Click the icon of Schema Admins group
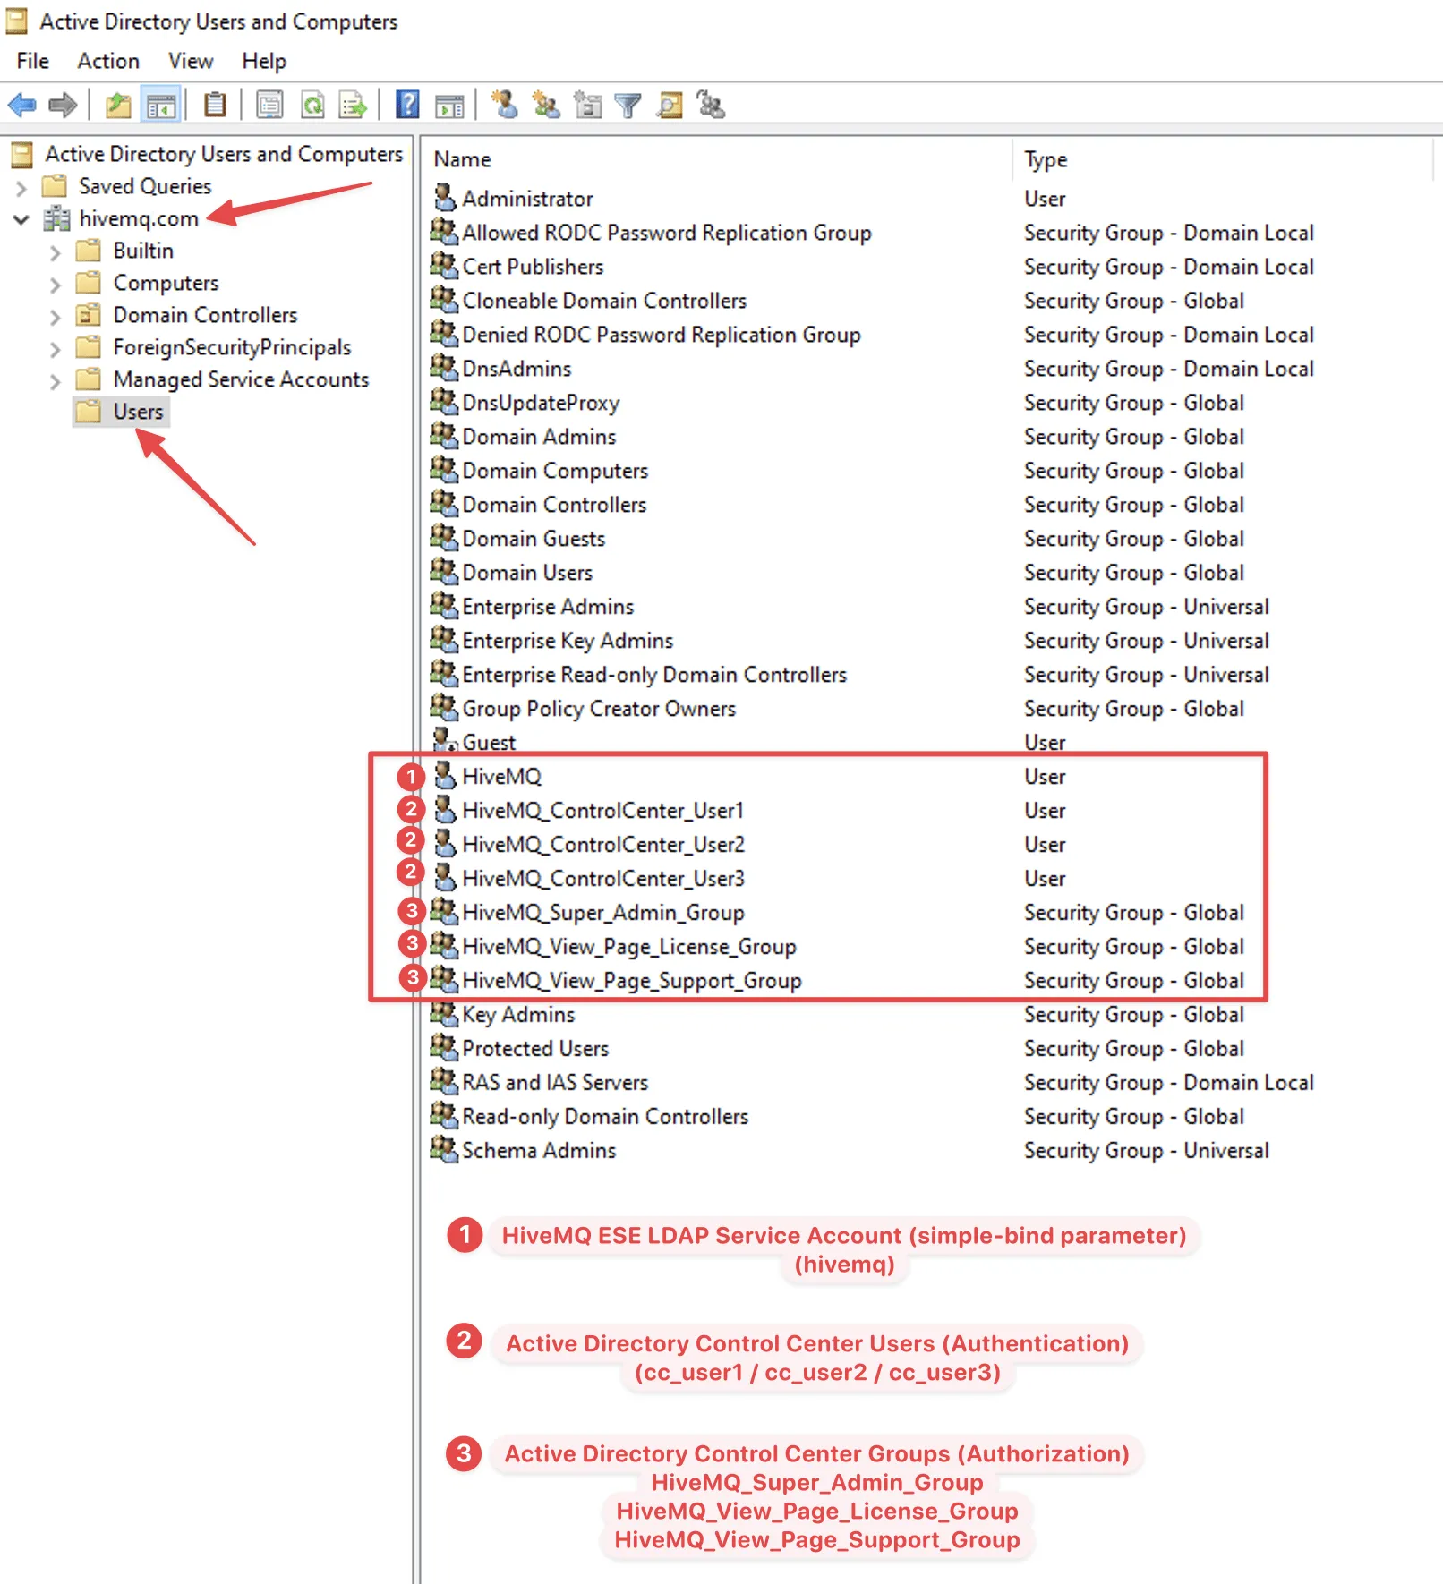The image size is (1443, 1584). (x=444, y=1149)
